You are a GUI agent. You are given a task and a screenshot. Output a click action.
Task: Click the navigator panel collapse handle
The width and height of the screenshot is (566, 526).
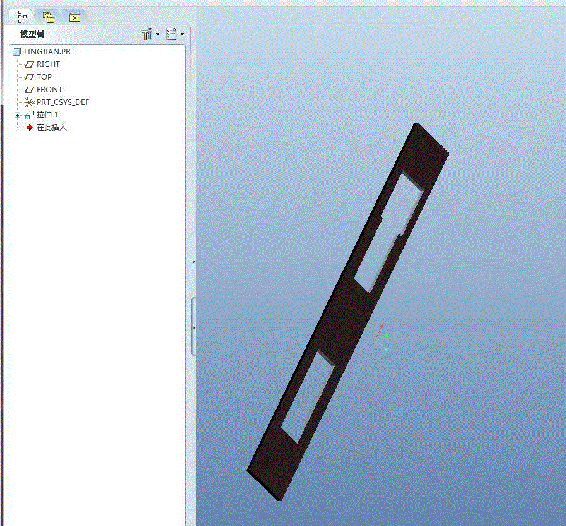194,326
